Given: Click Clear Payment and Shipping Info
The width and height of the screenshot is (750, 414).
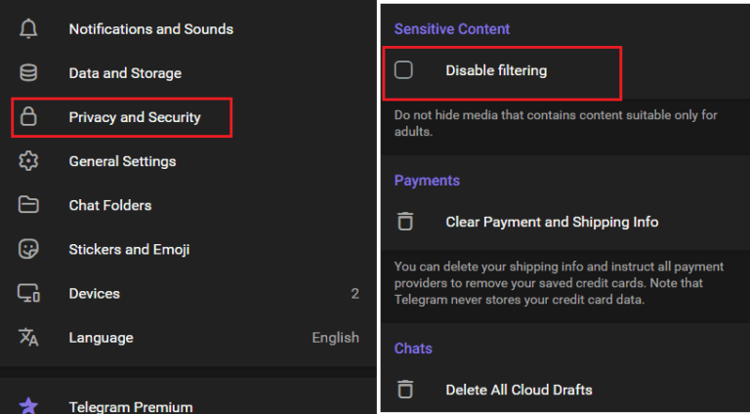Looking at the screenshot, I should point(552,222).
